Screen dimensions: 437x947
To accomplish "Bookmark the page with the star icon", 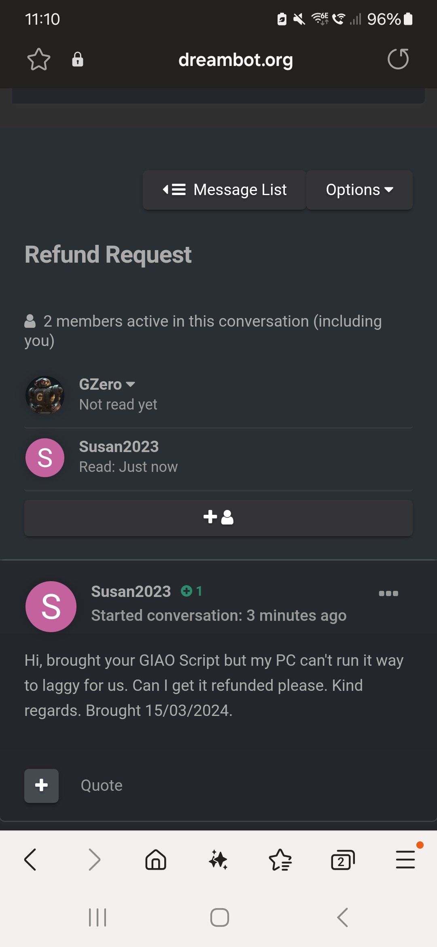I will (39, 59).
